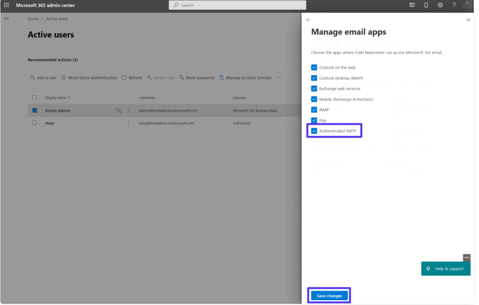Screen dimensions: 479x305
Task: Go back using the panel's back arrow
Action: pyautogui.click(x=308, y=20)
